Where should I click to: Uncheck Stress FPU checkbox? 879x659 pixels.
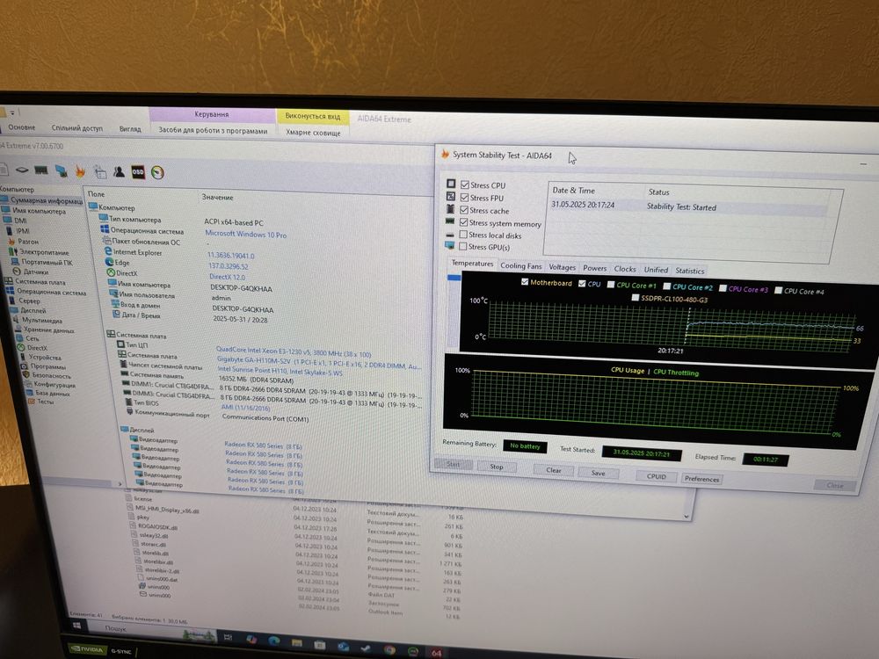tap(464, 197)
